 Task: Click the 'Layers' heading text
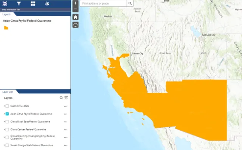coord(8,98)
